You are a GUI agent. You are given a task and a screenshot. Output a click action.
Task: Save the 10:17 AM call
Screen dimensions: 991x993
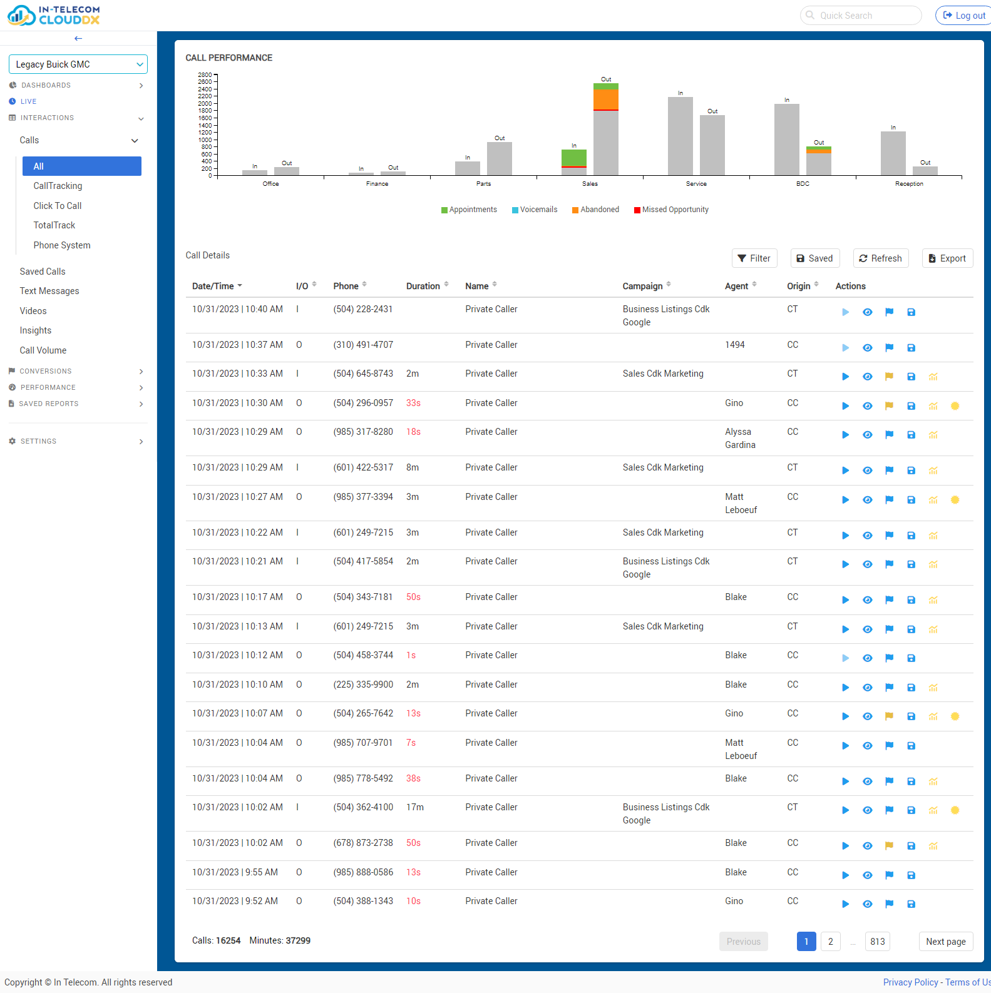coord(911,600)
